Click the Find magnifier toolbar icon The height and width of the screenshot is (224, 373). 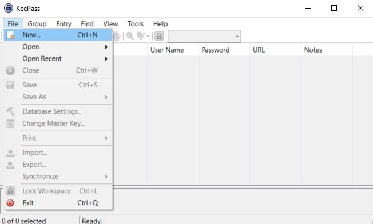tap(130, 36)
